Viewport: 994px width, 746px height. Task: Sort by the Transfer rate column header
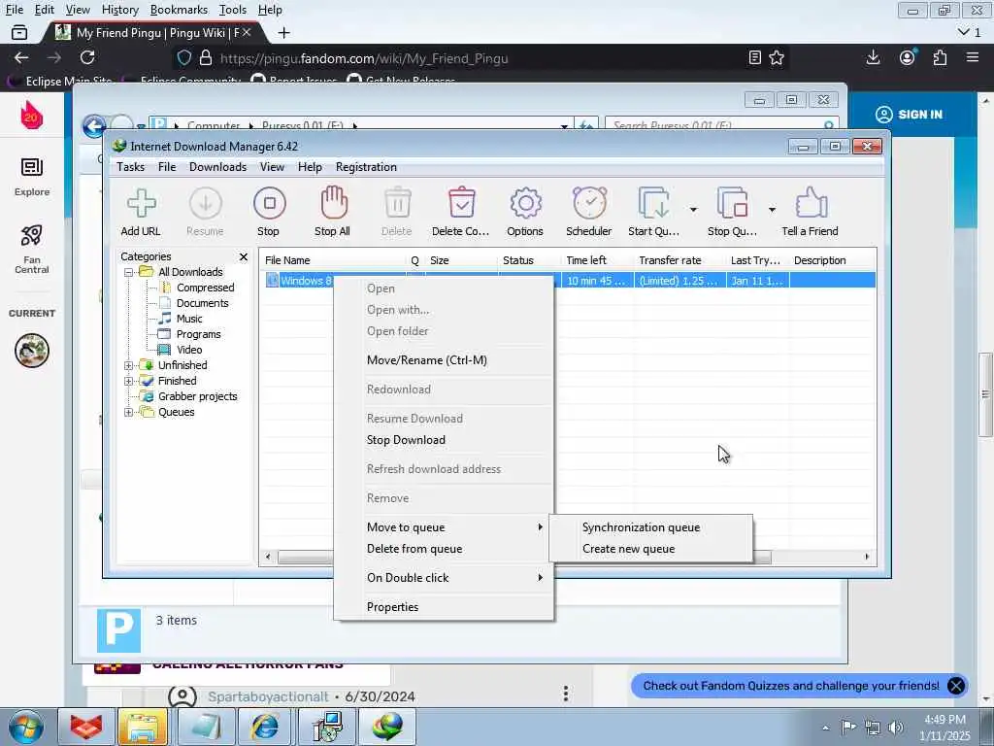[679, 260]
